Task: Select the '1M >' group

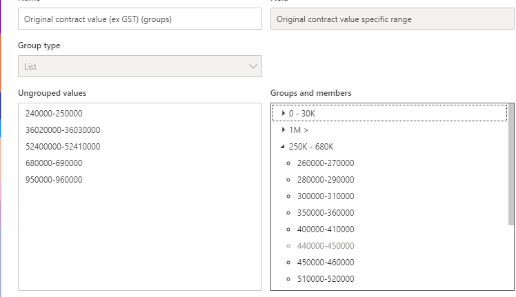Action: point(299,130)
